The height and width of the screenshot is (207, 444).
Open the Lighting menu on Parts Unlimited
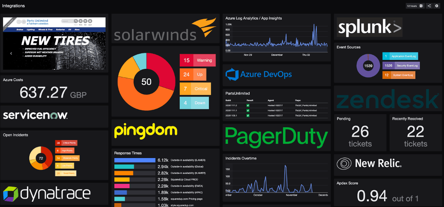click(x=31, y=30)
